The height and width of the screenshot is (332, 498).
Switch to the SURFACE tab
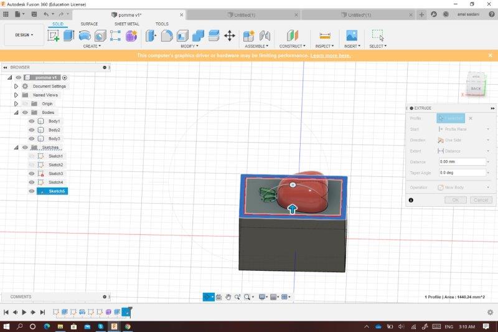click(x=89, y=24)
